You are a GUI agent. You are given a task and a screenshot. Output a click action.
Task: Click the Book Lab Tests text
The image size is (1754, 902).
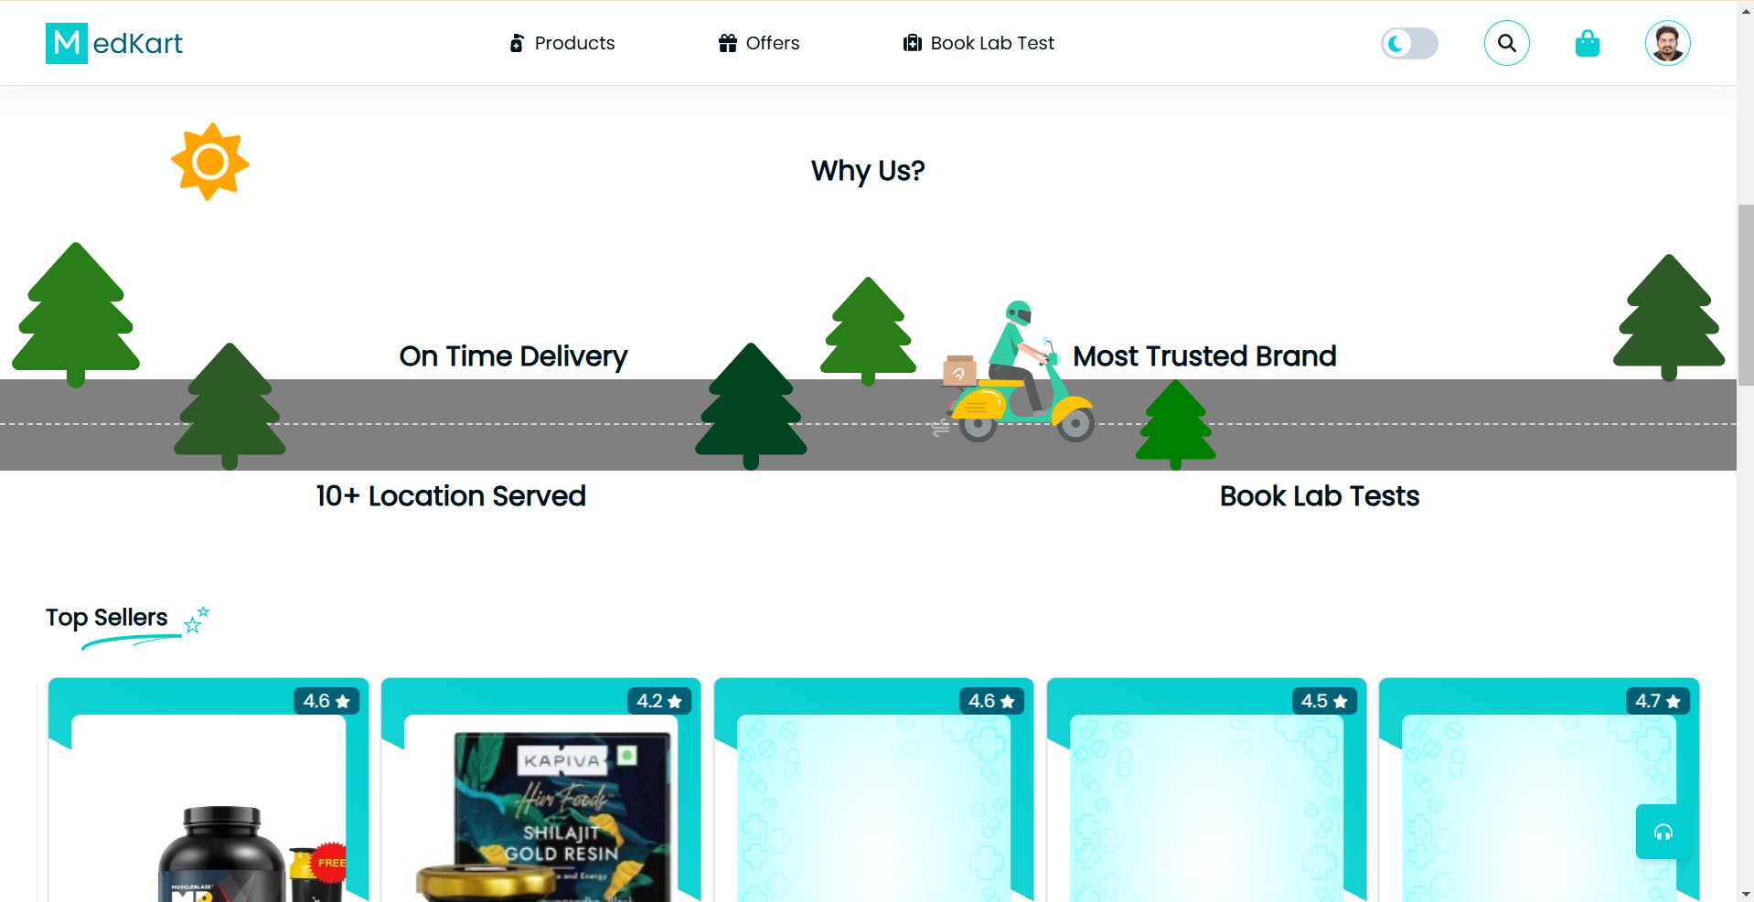point(1320,496)
